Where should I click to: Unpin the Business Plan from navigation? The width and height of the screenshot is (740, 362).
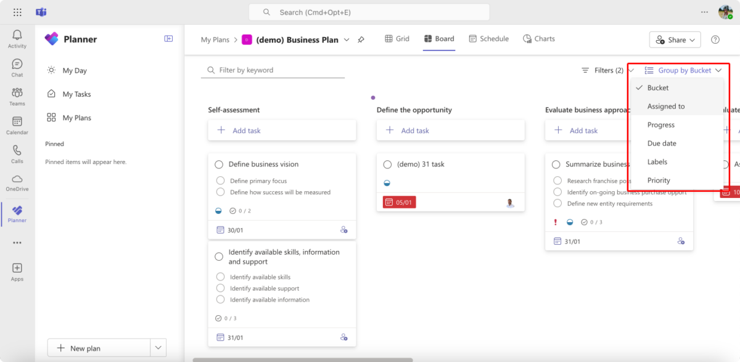361,39
